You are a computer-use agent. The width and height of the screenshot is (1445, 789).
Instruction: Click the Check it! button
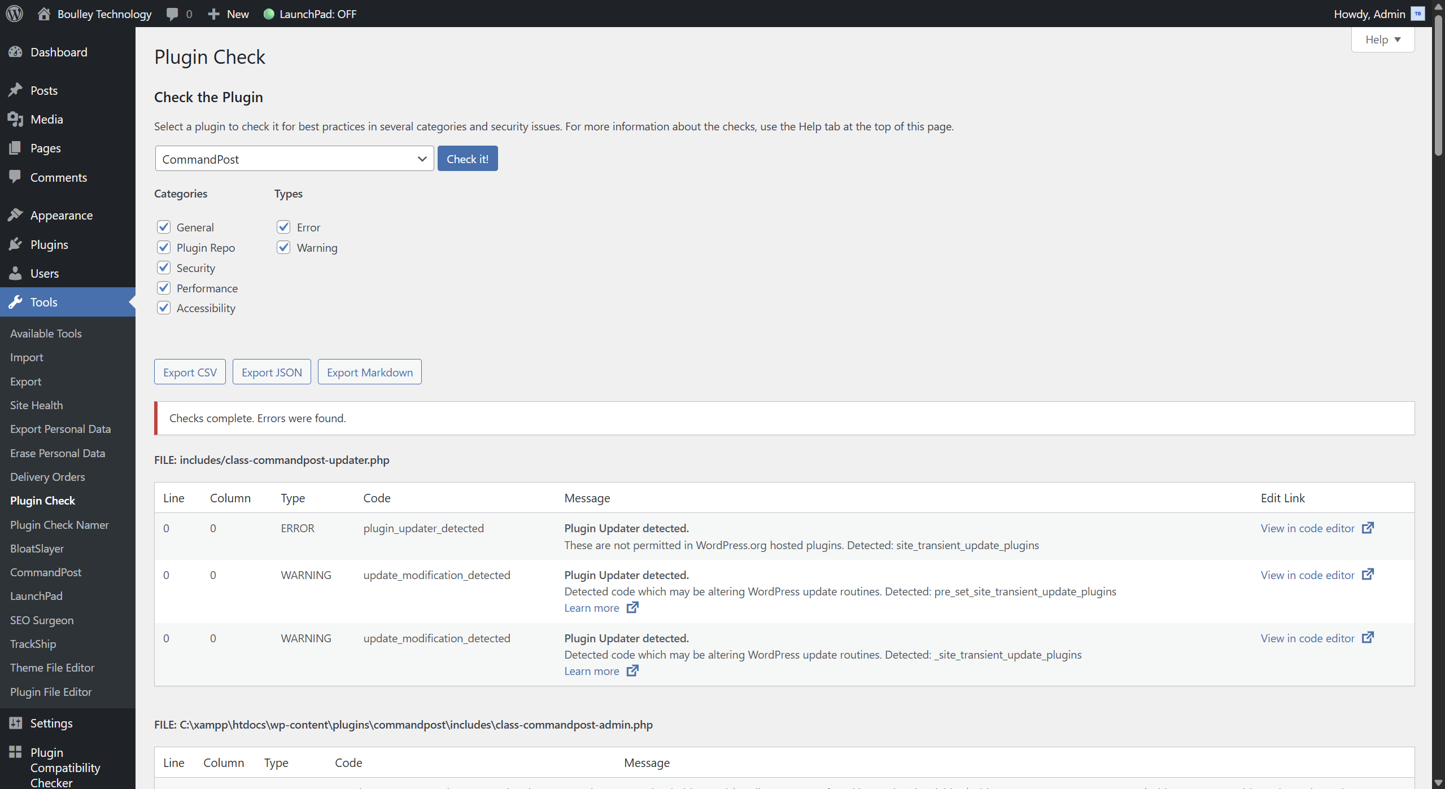point(467,159)
